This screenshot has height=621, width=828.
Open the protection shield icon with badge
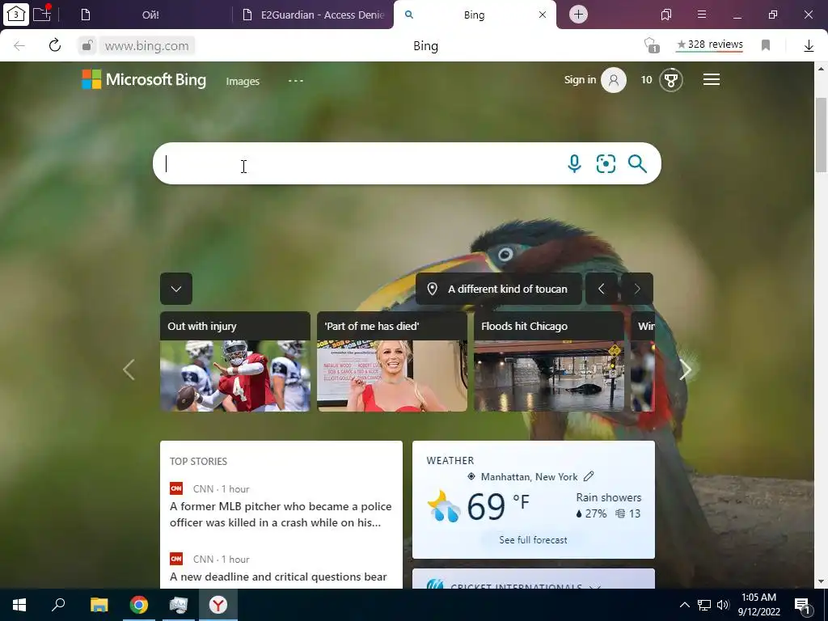(653, 45)
